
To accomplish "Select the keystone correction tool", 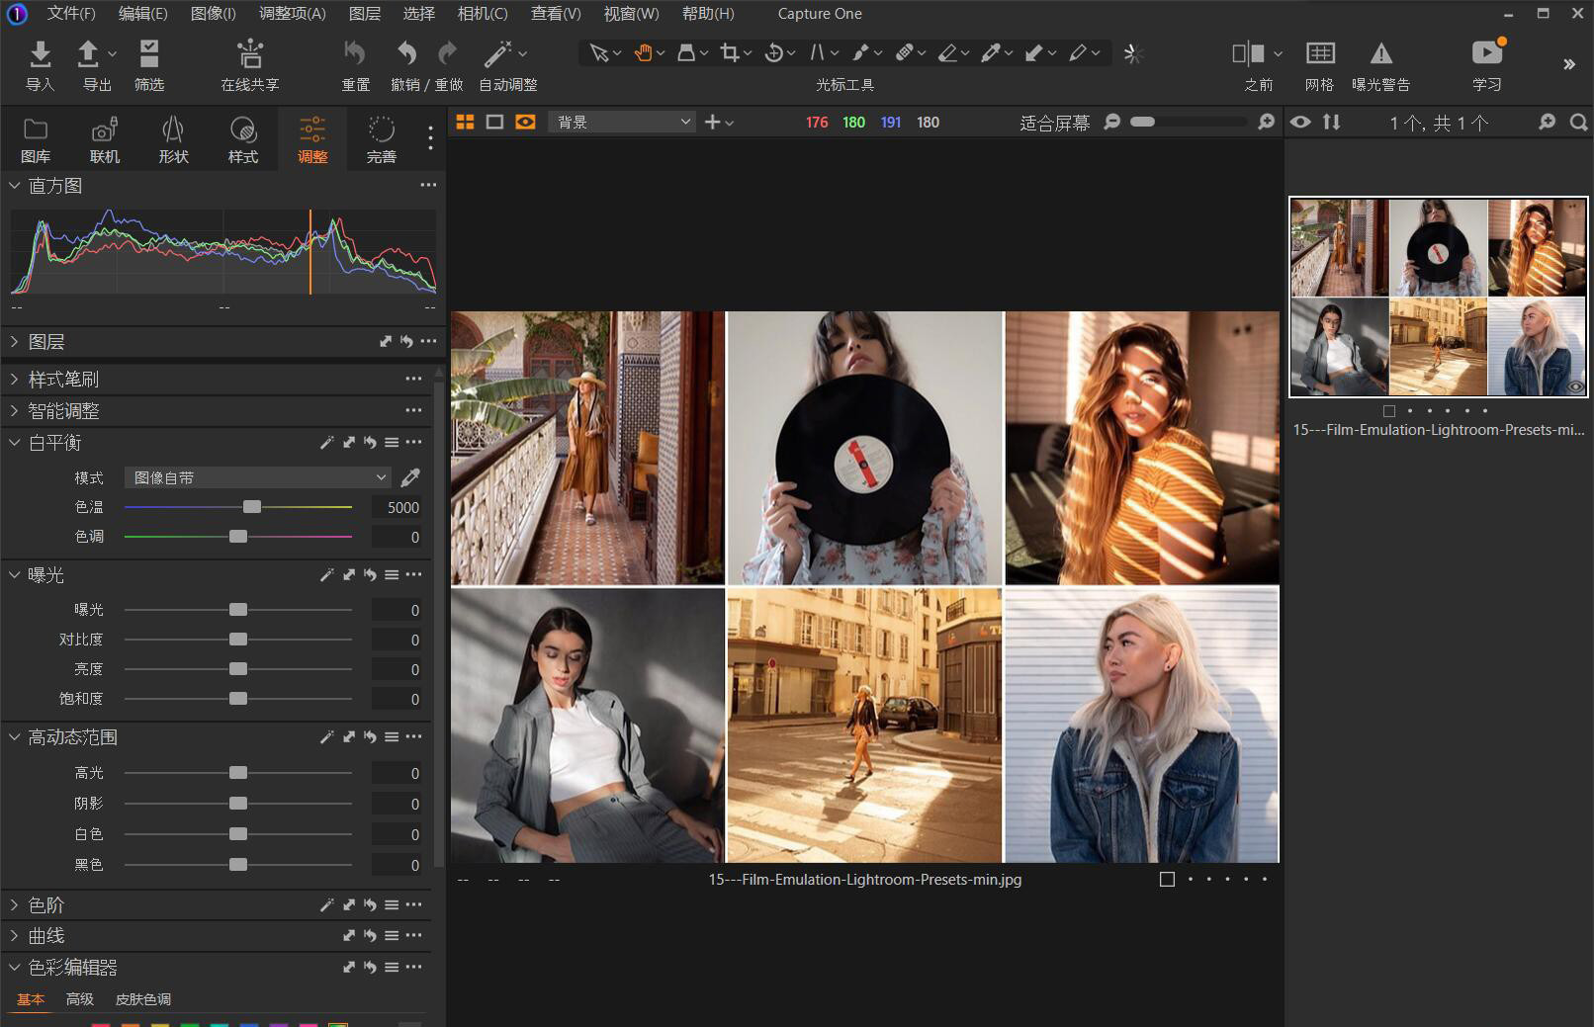I will click(818, 53).
